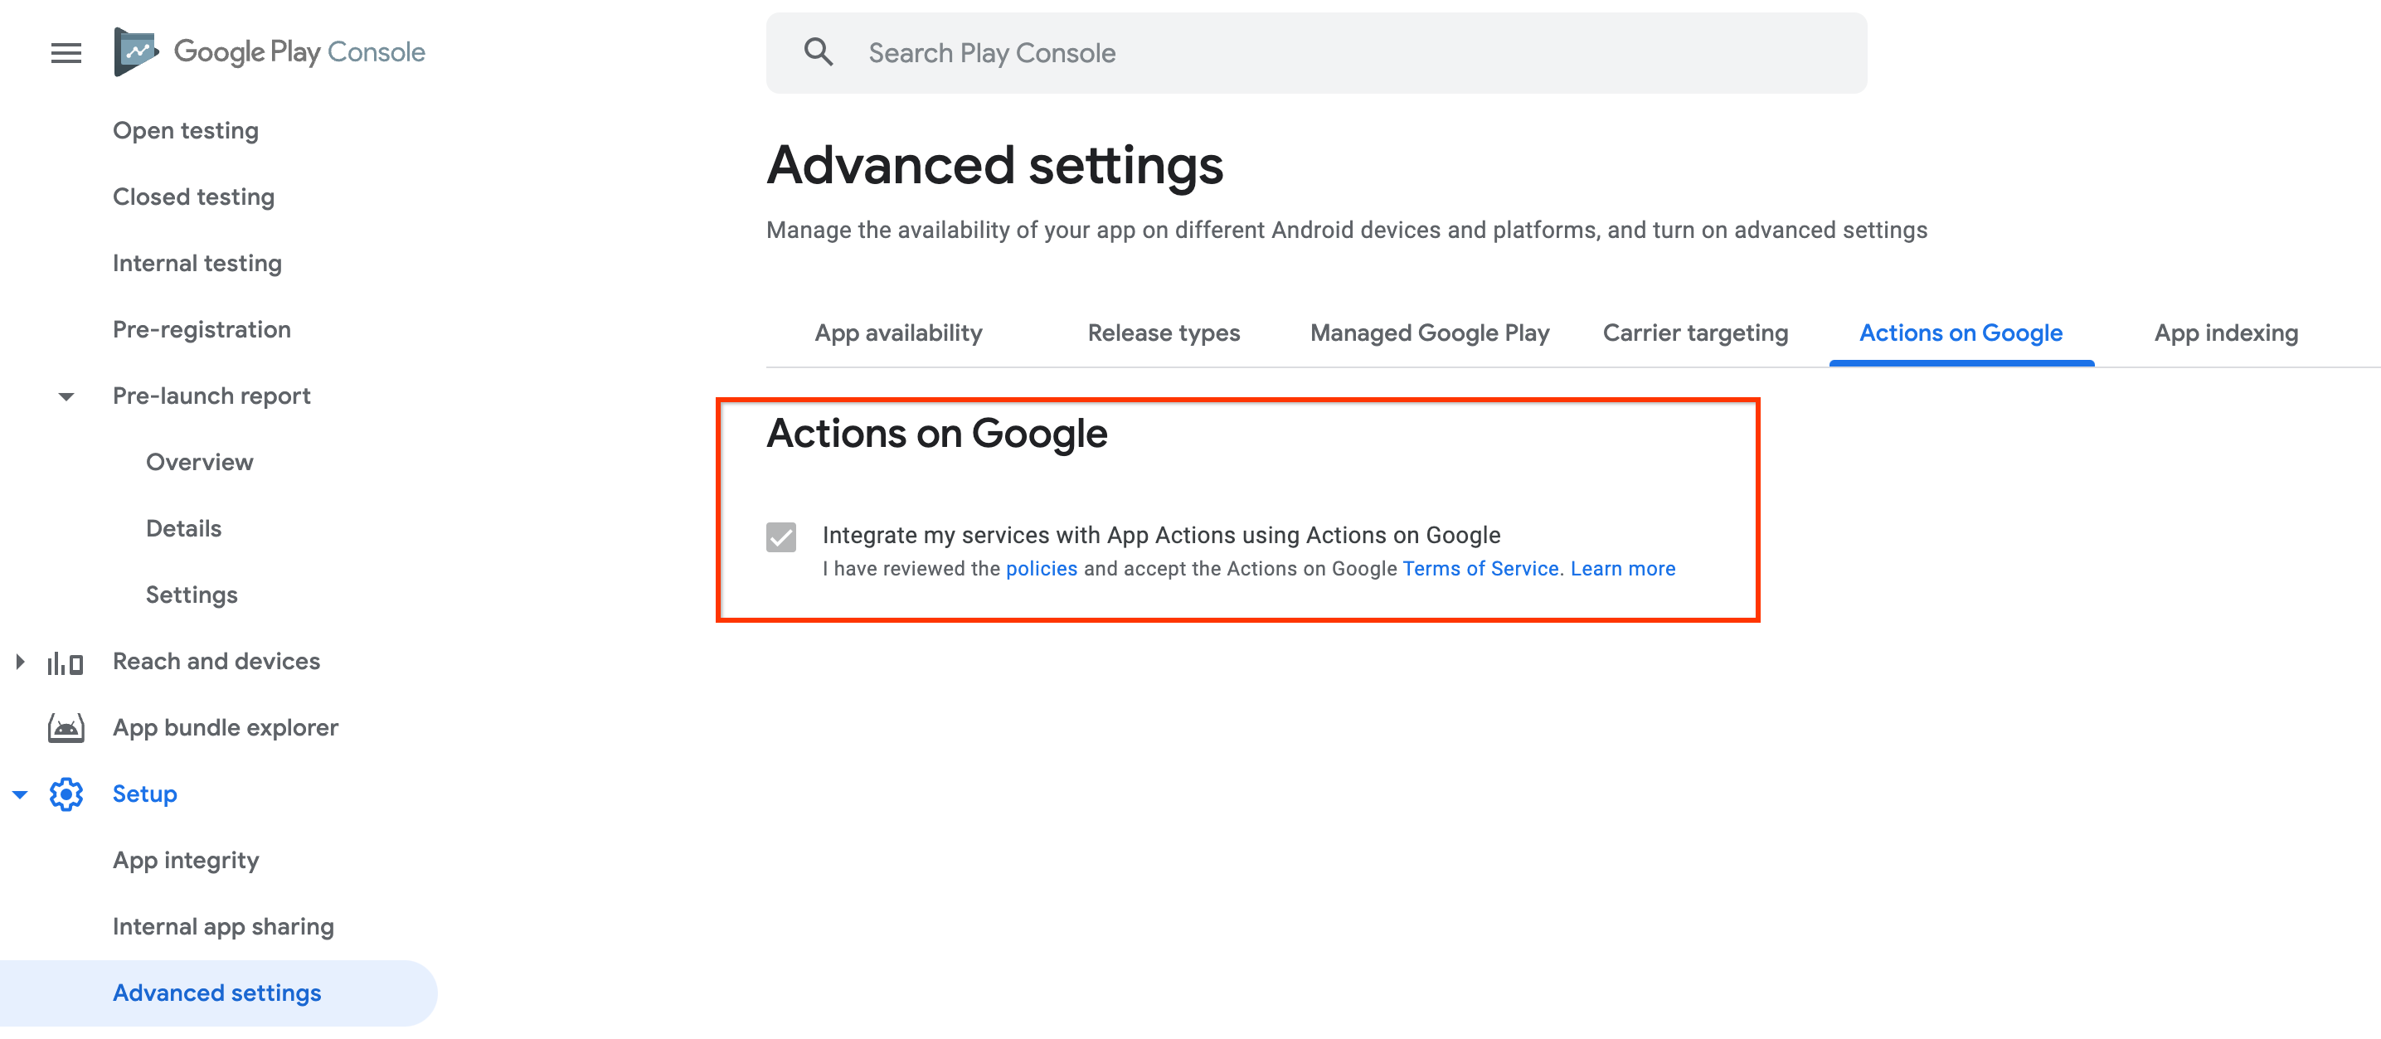
Task: Select the App availability tab
Action: [x=899, y=333]
